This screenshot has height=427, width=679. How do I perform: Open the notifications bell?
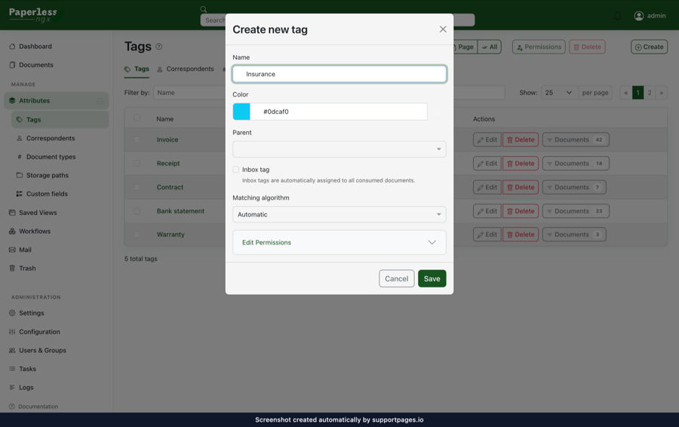coord(617,16)
